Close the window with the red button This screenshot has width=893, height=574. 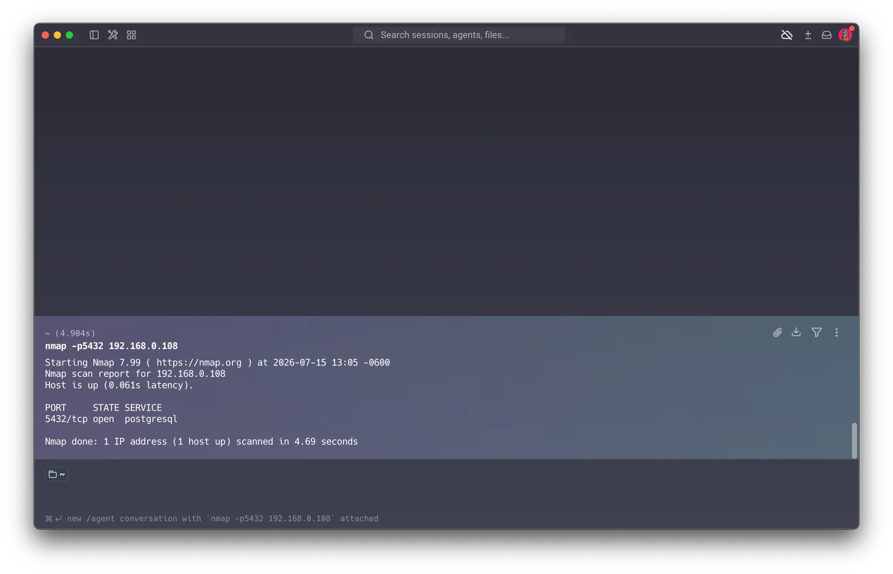(x=45, y=35)
